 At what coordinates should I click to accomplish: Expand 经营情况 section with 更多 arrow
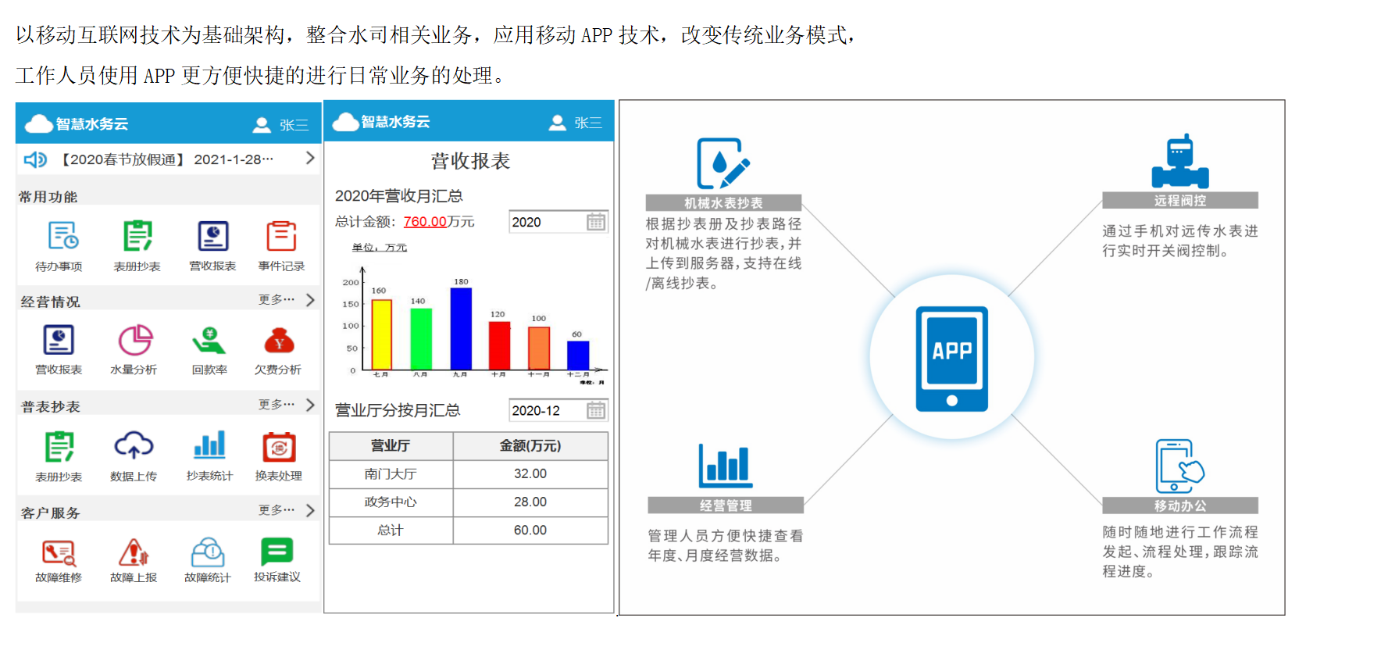(310, 300)
